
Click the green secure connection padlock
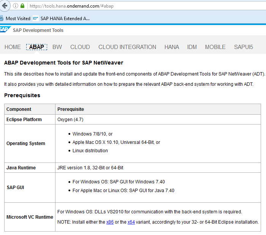[x=22, y=6]
